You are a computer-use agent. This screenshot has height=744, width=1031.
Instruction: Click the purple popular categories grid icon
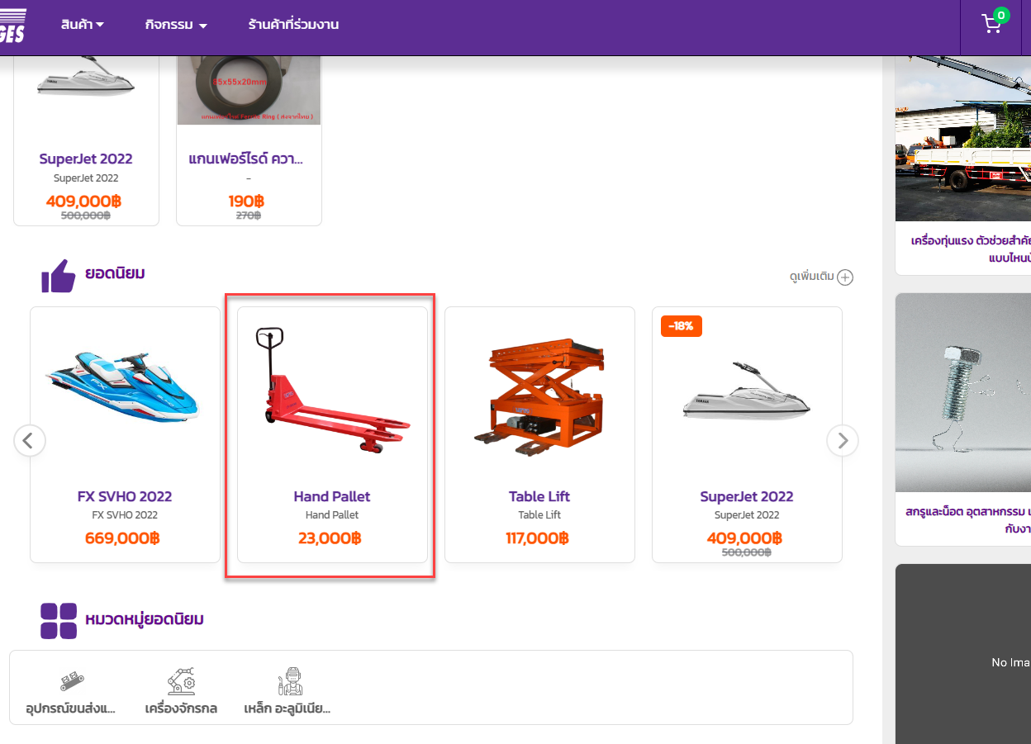59,620
